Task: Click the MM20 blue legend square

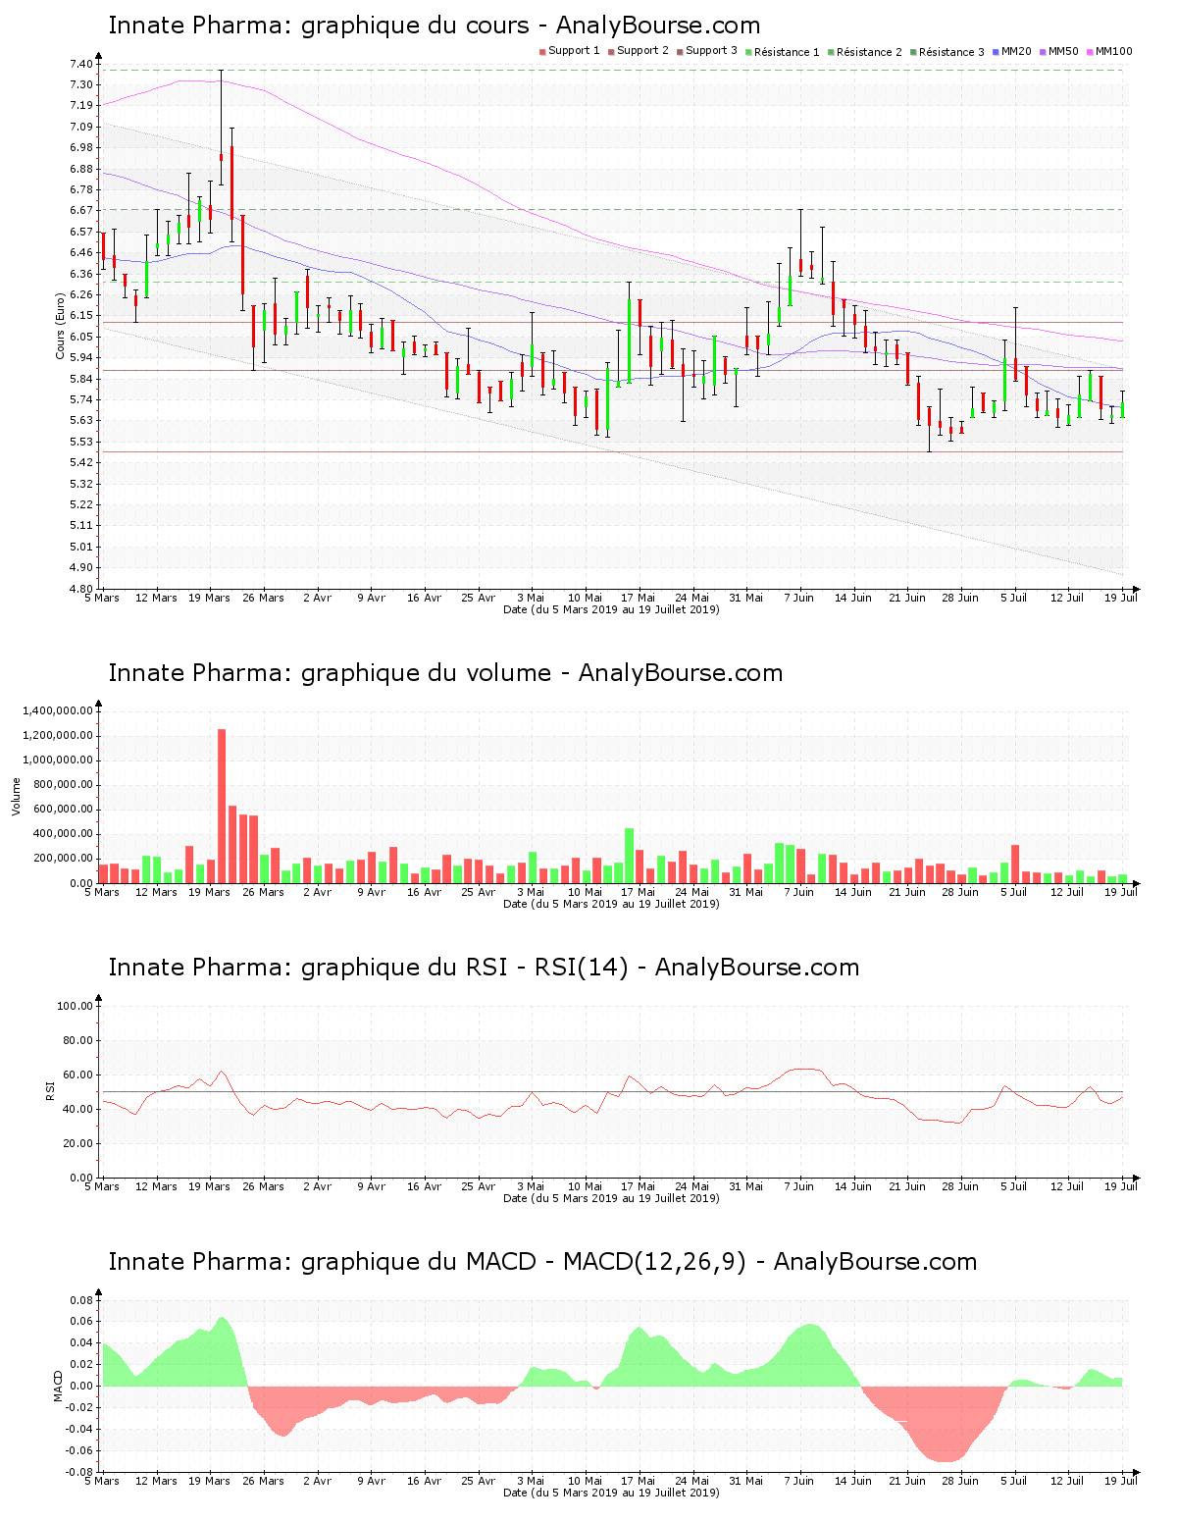Action: [996, 51]
